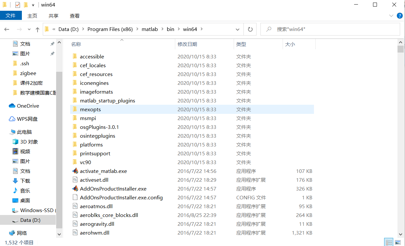This screenshot has width=405, height=246.
Task: Expand the breadcrumb chevron after matlab
Action: click(x=162, y=29)
